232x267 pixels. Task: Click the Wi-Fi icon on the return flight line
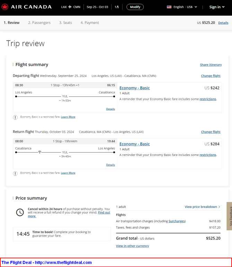tap(39, 152)
